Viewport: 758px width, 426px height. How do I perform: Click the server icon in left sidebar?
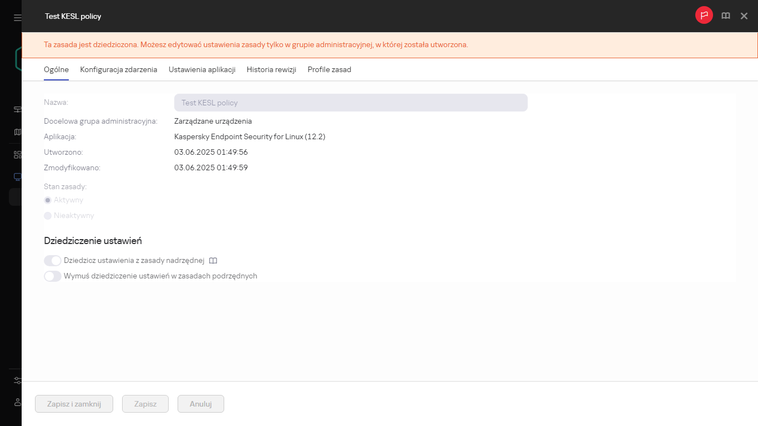pyautogui.click(x=17, y=109)
